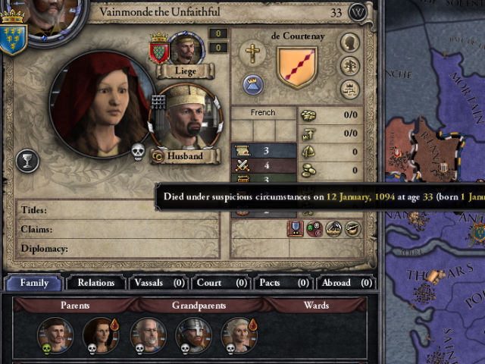
Task: Select the Vassals tab
Action: click(x=158, y=283)
